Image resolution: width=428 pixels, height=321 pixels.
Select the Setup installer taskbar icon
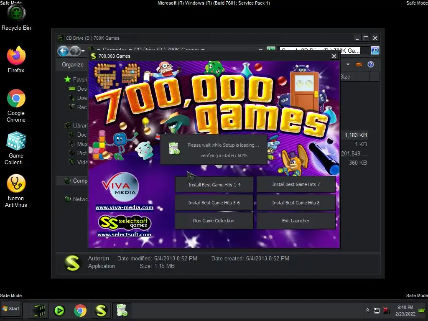(122, 311)
